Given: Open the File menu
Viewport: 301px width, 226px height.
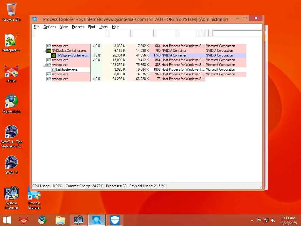Looking at the screenshot, I should pyautogui.click(x=36, y=27).
